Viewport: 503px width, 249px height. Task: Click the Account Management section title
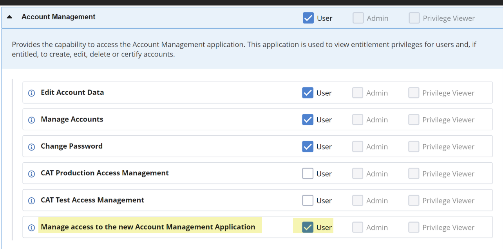pyautogui.click(x=58, y=17)
